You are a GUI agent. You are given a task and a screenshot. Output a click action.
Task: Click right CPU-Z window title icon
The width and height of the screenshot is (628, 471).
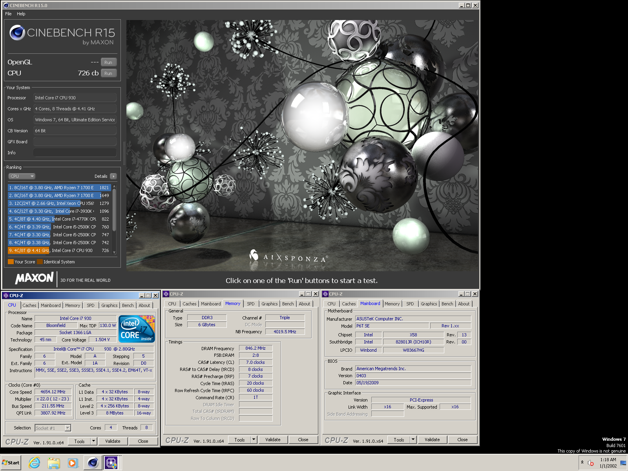[x=325, y=294]
